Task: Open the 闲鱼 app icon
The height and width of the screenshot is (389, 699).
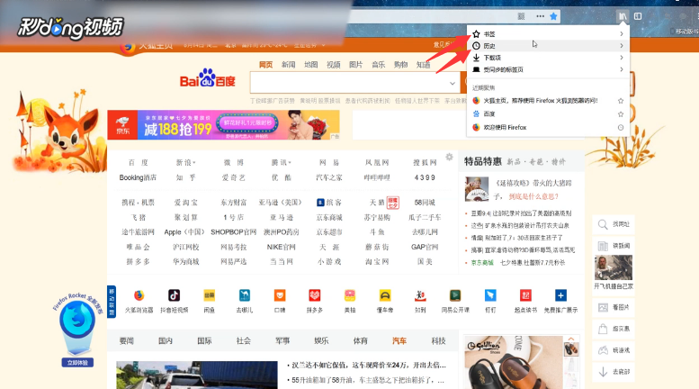Action: [x=209, y=295]
